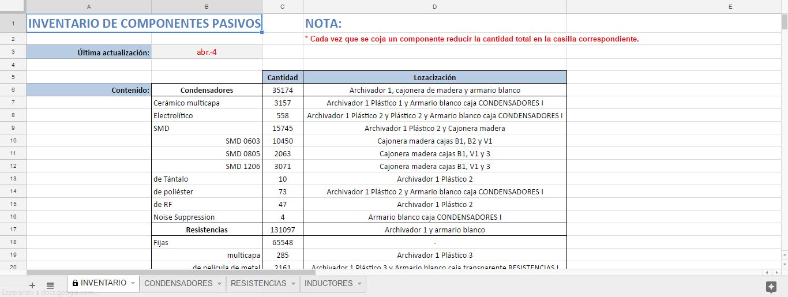Select the SMD 0603 cell
The height and width of the screenshot is (297, 788).
coord(207,141)
